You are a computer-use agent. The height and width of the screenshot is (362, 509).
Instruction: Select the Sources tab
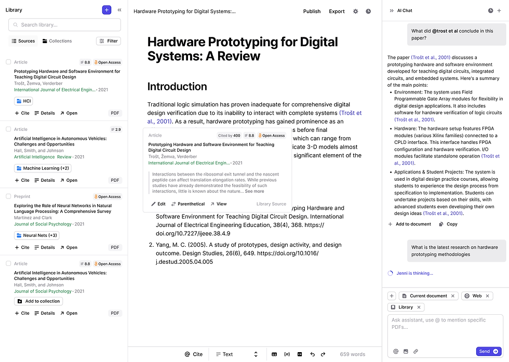click(x=22, y=41)
